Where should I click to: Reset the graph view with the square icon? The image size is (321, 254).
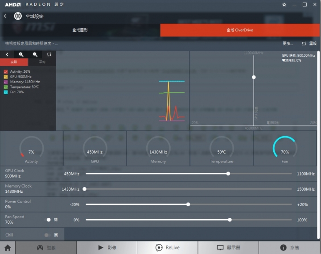pos(49,54)
